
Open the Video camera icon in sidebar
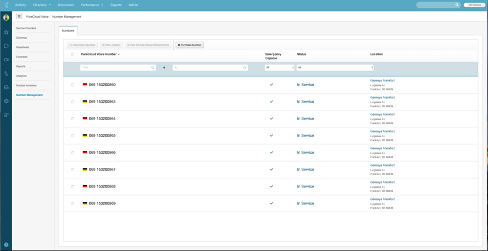6,59
